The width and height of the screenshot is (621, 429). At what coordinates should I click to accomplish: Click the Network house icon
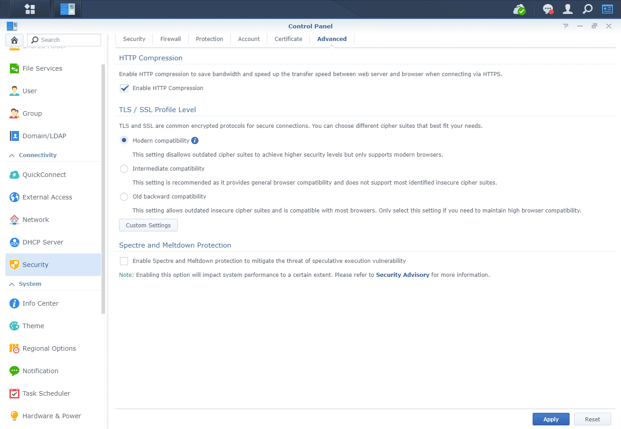[14, 220]
